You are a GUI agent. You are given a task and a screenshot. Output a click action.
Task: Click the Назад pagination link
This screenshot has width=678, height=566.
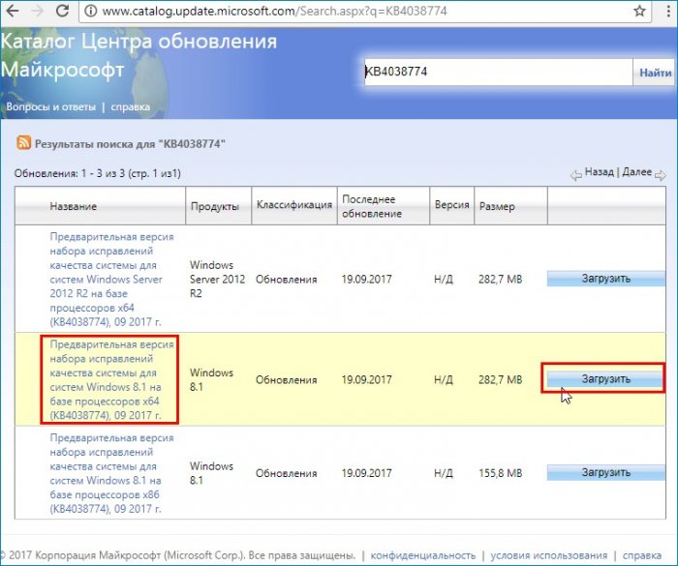pyautogui.click(x=599, y=172)
